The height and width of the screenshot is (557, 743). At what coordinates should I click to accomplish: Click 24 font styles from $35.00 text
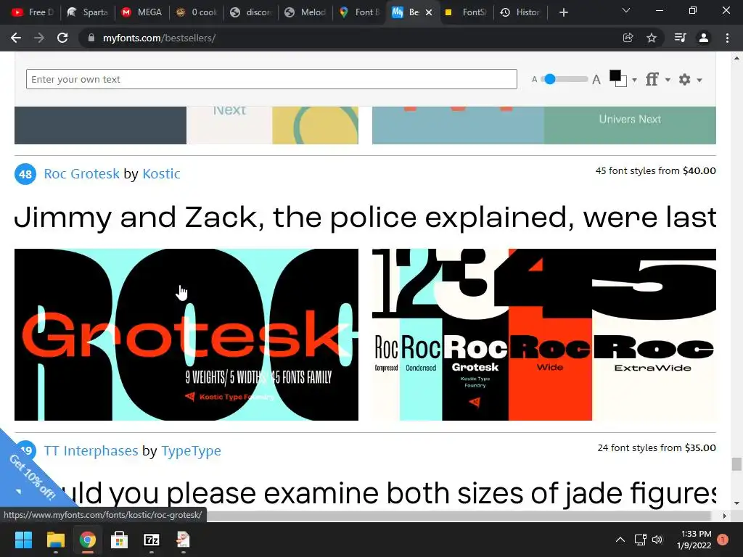[656, 447]
